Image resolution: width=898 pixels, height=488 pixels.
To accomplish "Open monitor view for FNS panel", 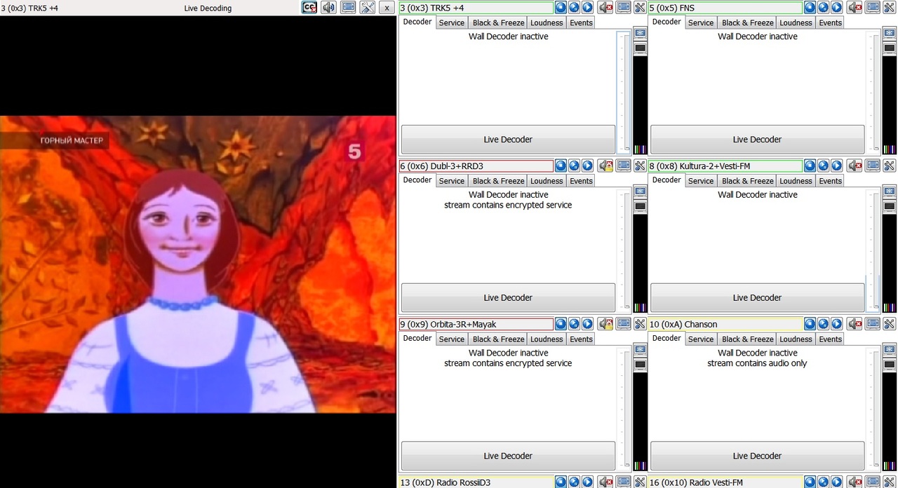I will click(x=873, y=8).
